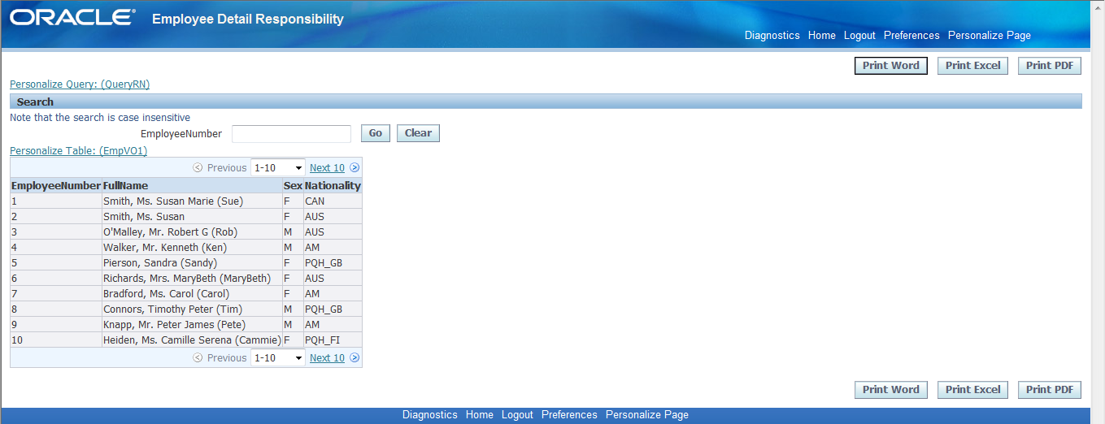Click the Nationality column header
This screenshot has height=424, width=1105.
[333, 186]
